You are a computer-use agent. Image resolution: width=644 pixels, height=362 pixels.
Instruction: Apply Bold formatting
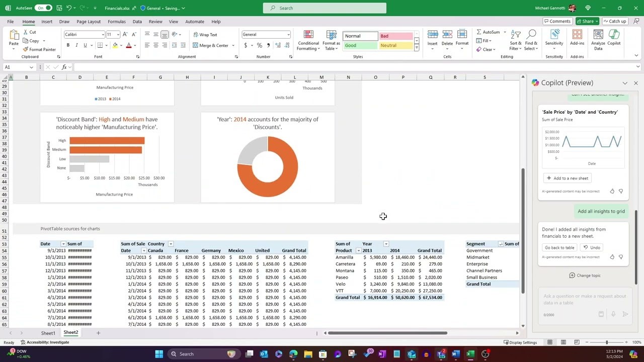(67, 45)
